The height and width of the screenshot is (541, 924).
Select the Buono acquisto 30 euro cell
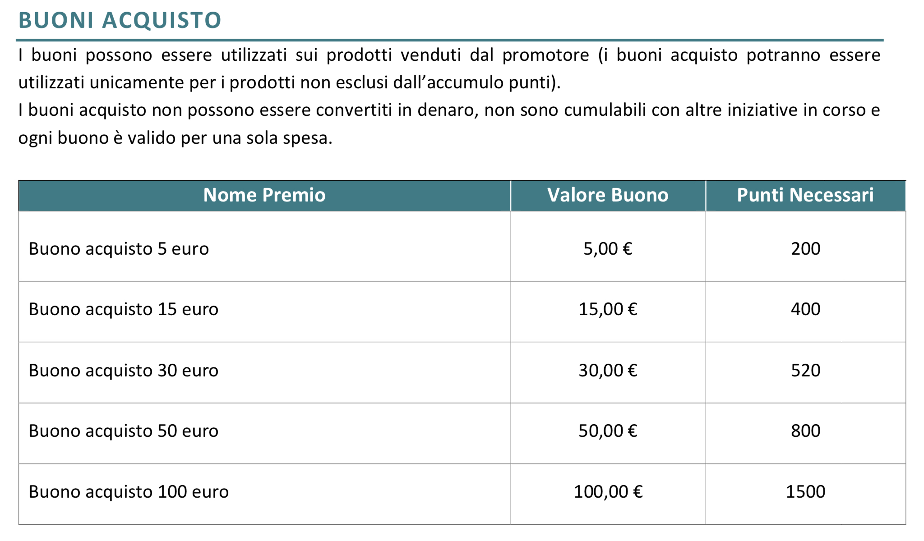click(123, 371)
